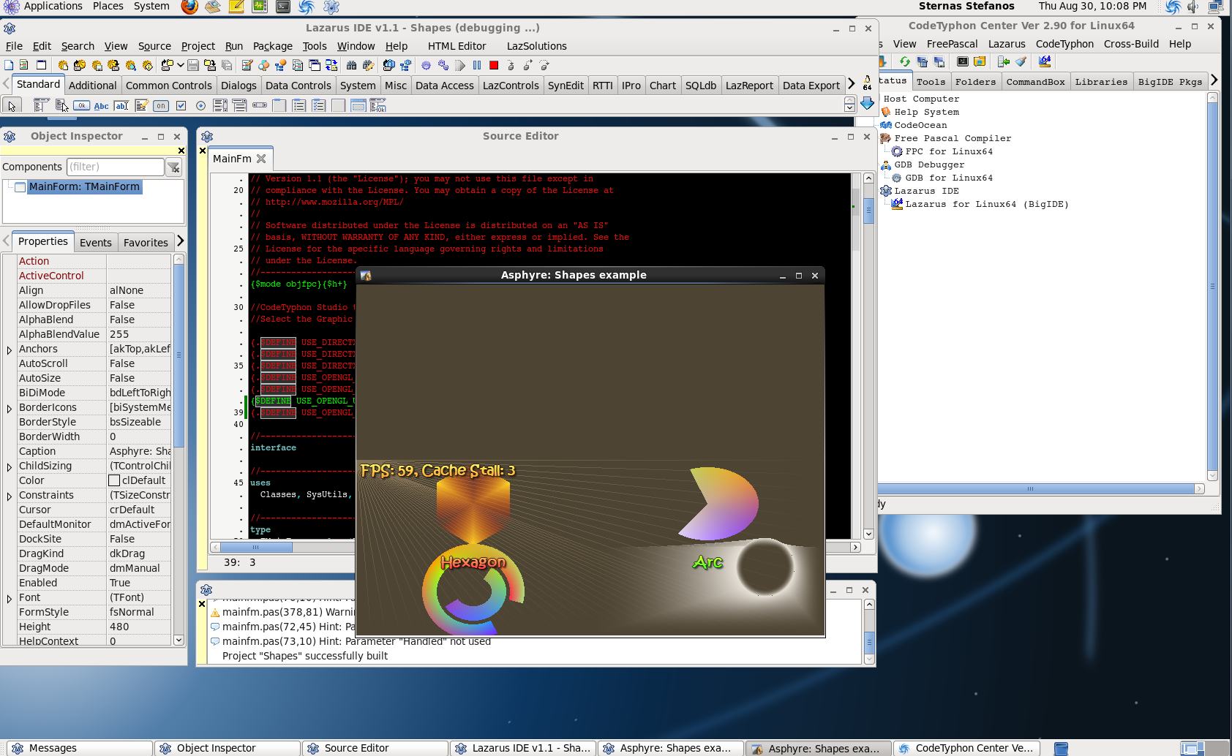Show more CodeTyphon Center tabs with right arrow

[x=1214, y=80]
